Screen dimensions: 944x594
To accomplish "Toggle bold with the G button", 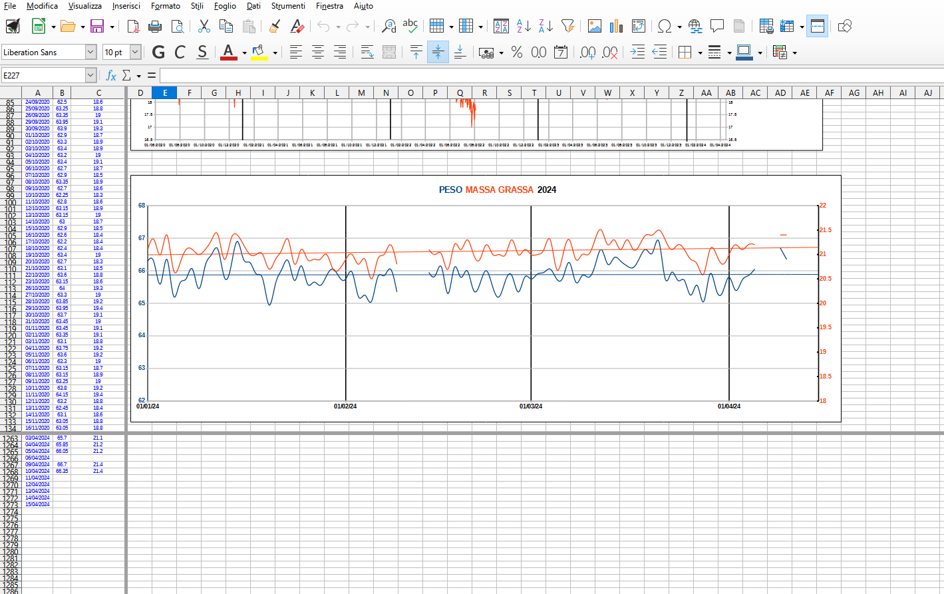I will click(158, 53).
